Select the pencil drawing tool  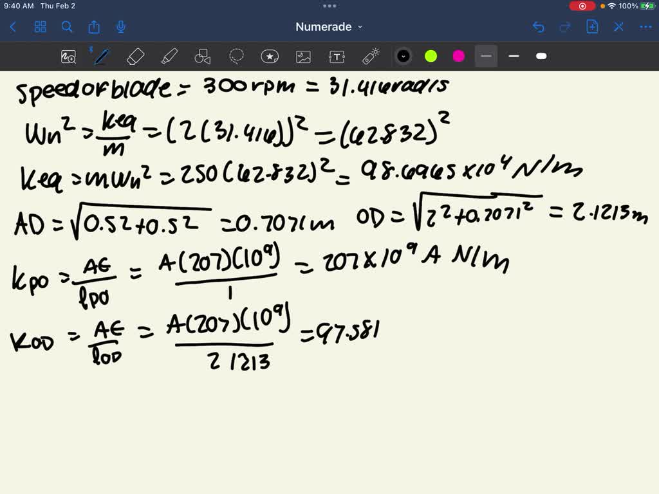tap(100, 57)
